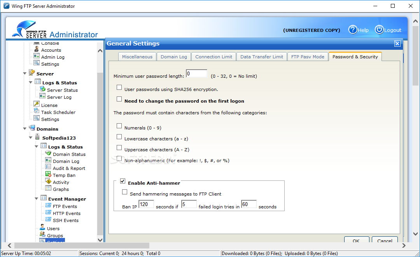This screenshot has height=257, width=420.
Task: Click the FTP Events icon
Action: click(48, 205)
